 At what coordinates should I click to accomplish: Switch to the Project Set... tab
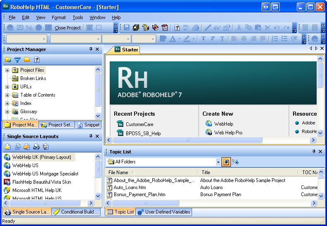(57, 125)
